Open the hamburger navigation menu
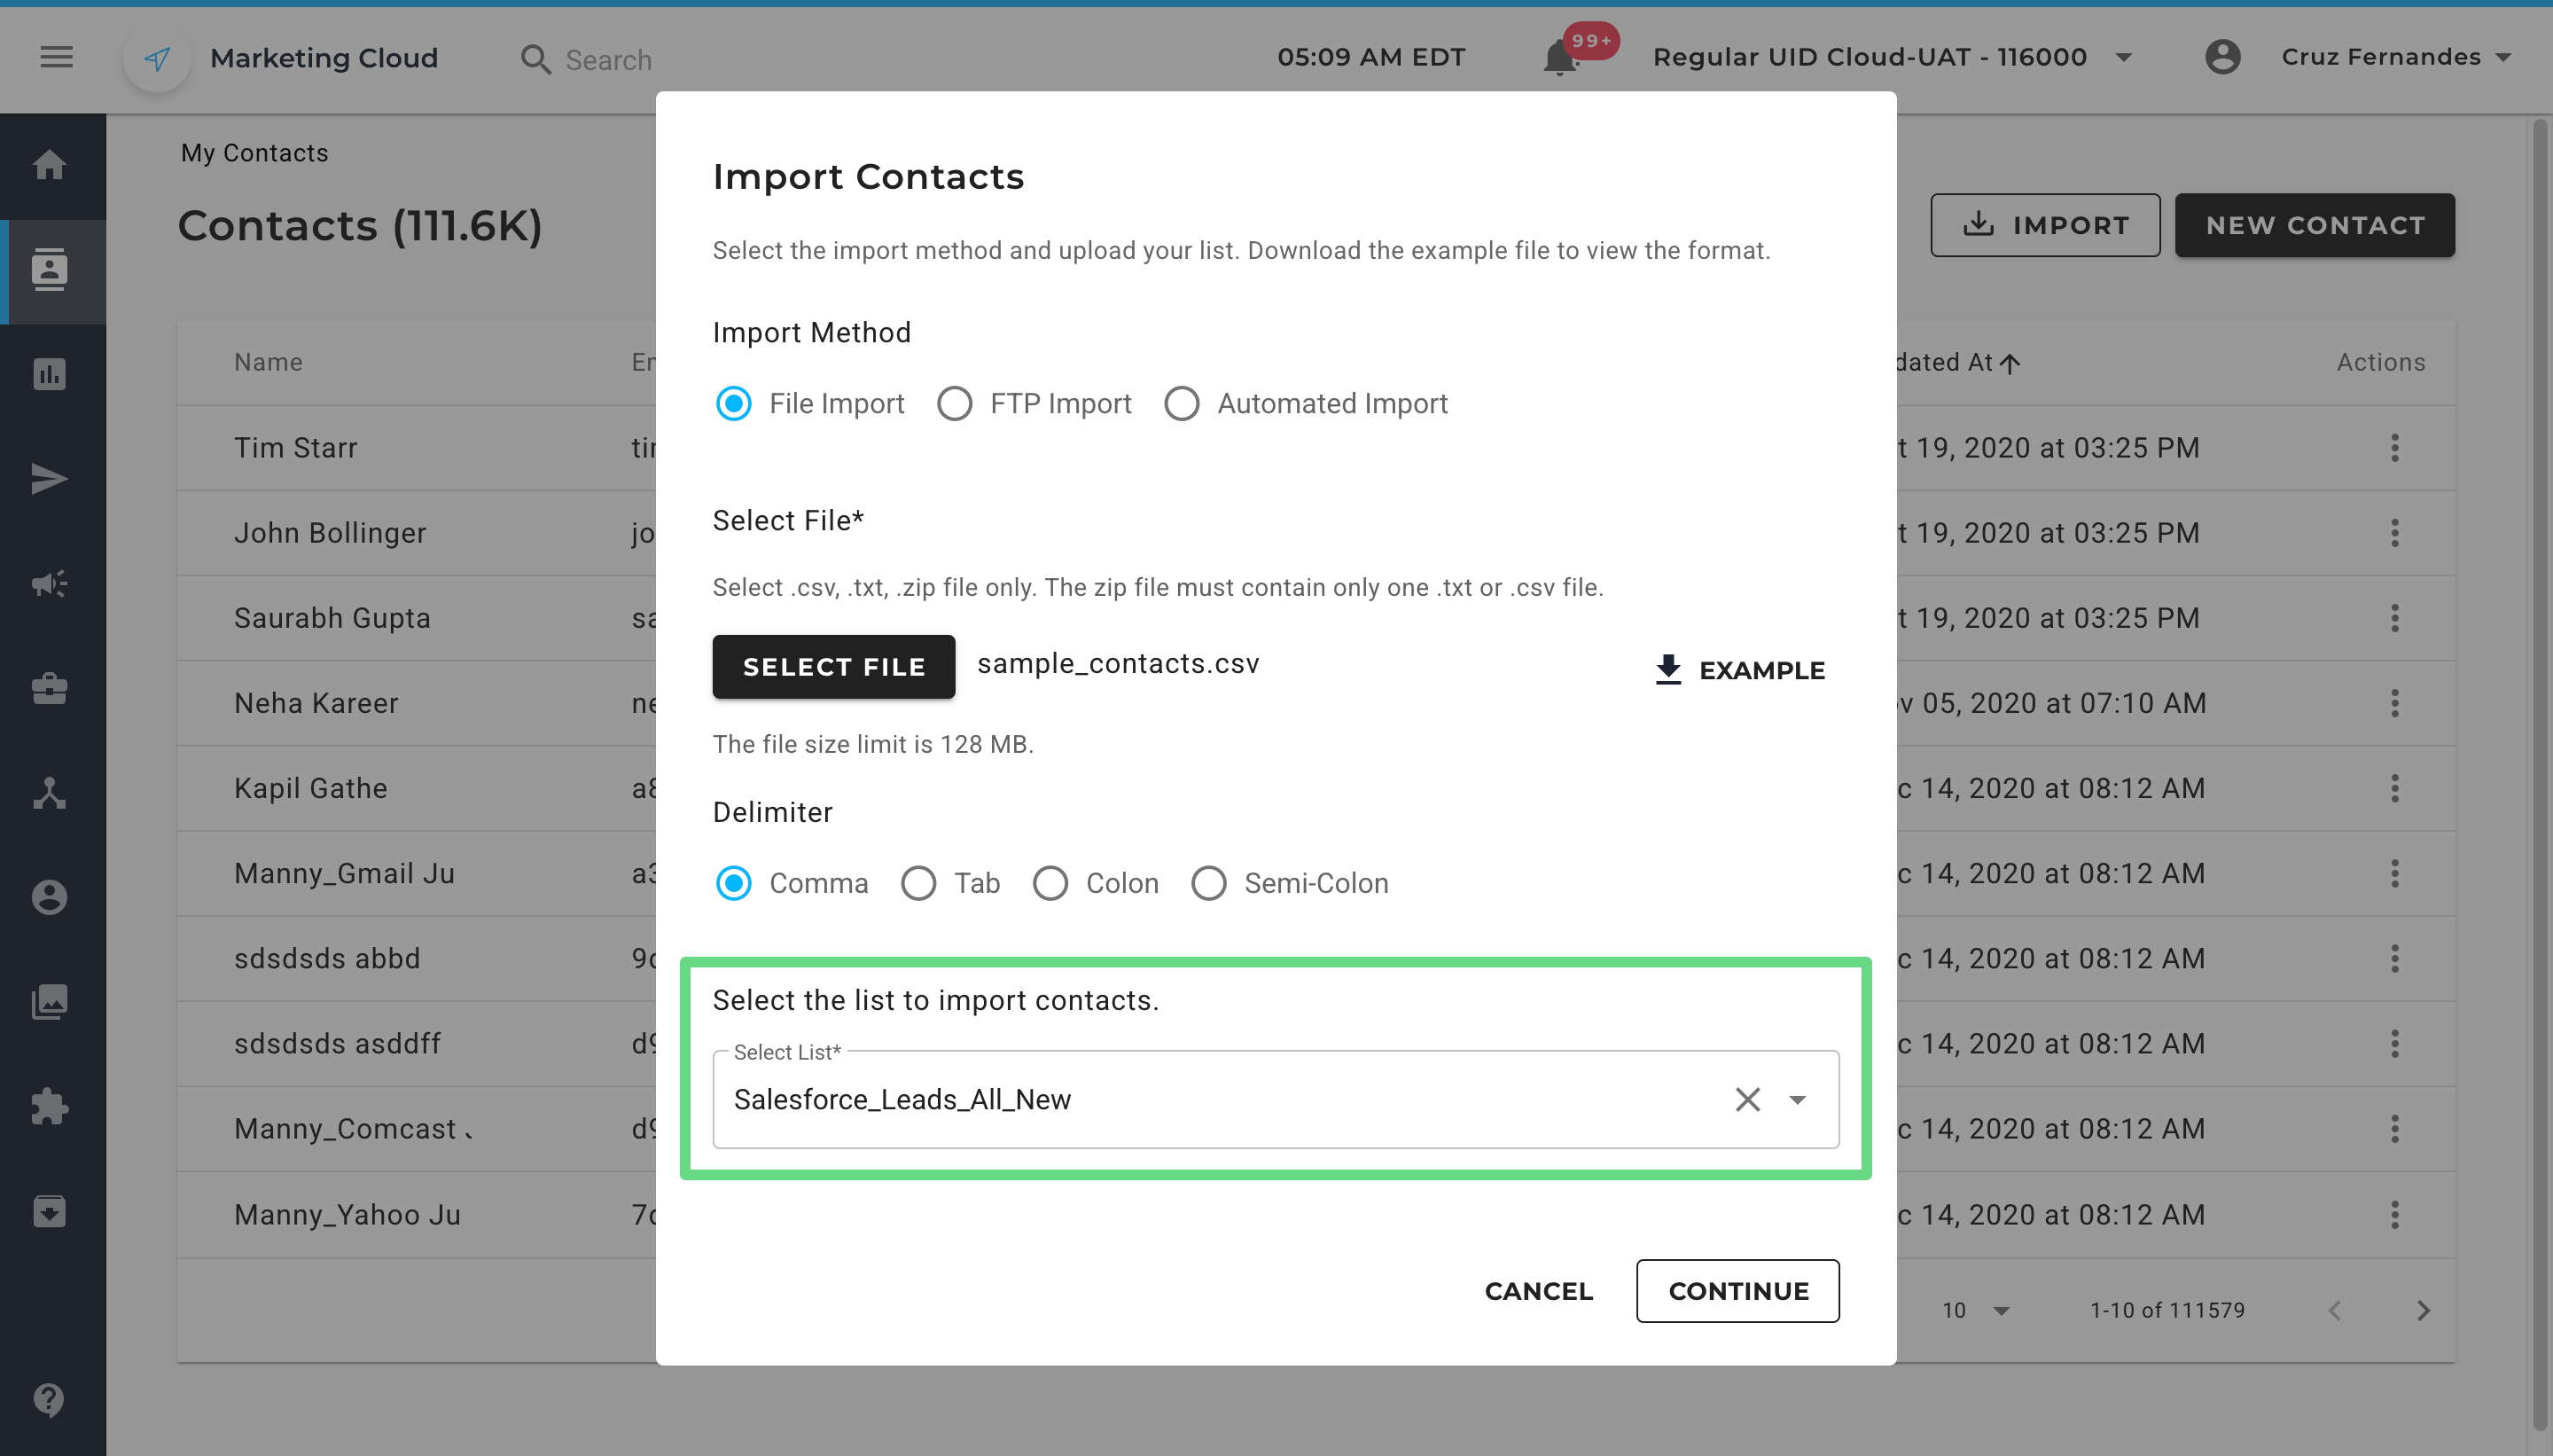This screenshot has width=2553, height=1456. coord(56,57)
